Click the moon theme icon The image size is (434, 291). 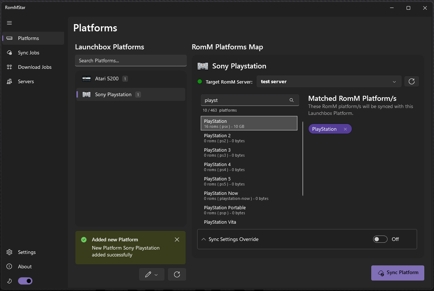(x=10, y=281)
